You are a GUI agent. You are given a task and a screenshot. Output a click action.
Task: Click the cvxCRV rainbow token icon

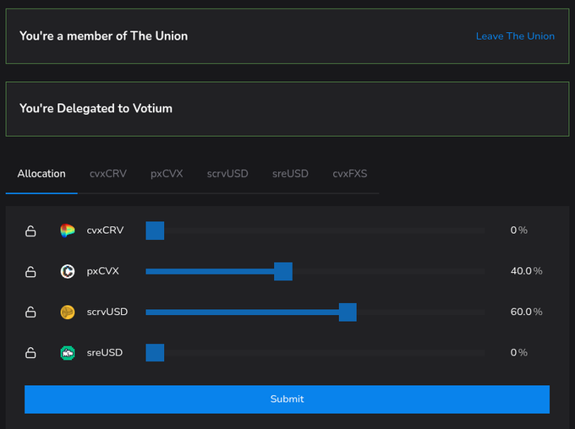coord(68,231)
